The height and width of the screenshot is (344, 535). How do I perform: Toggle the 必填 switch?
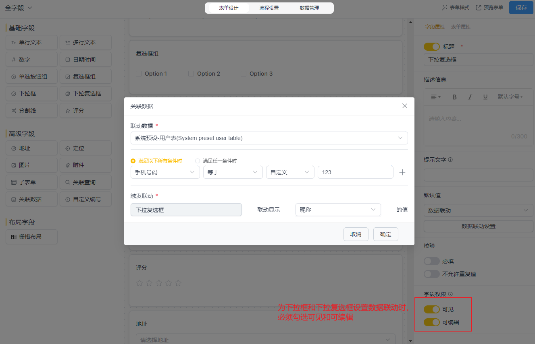(x=432, y=261)
